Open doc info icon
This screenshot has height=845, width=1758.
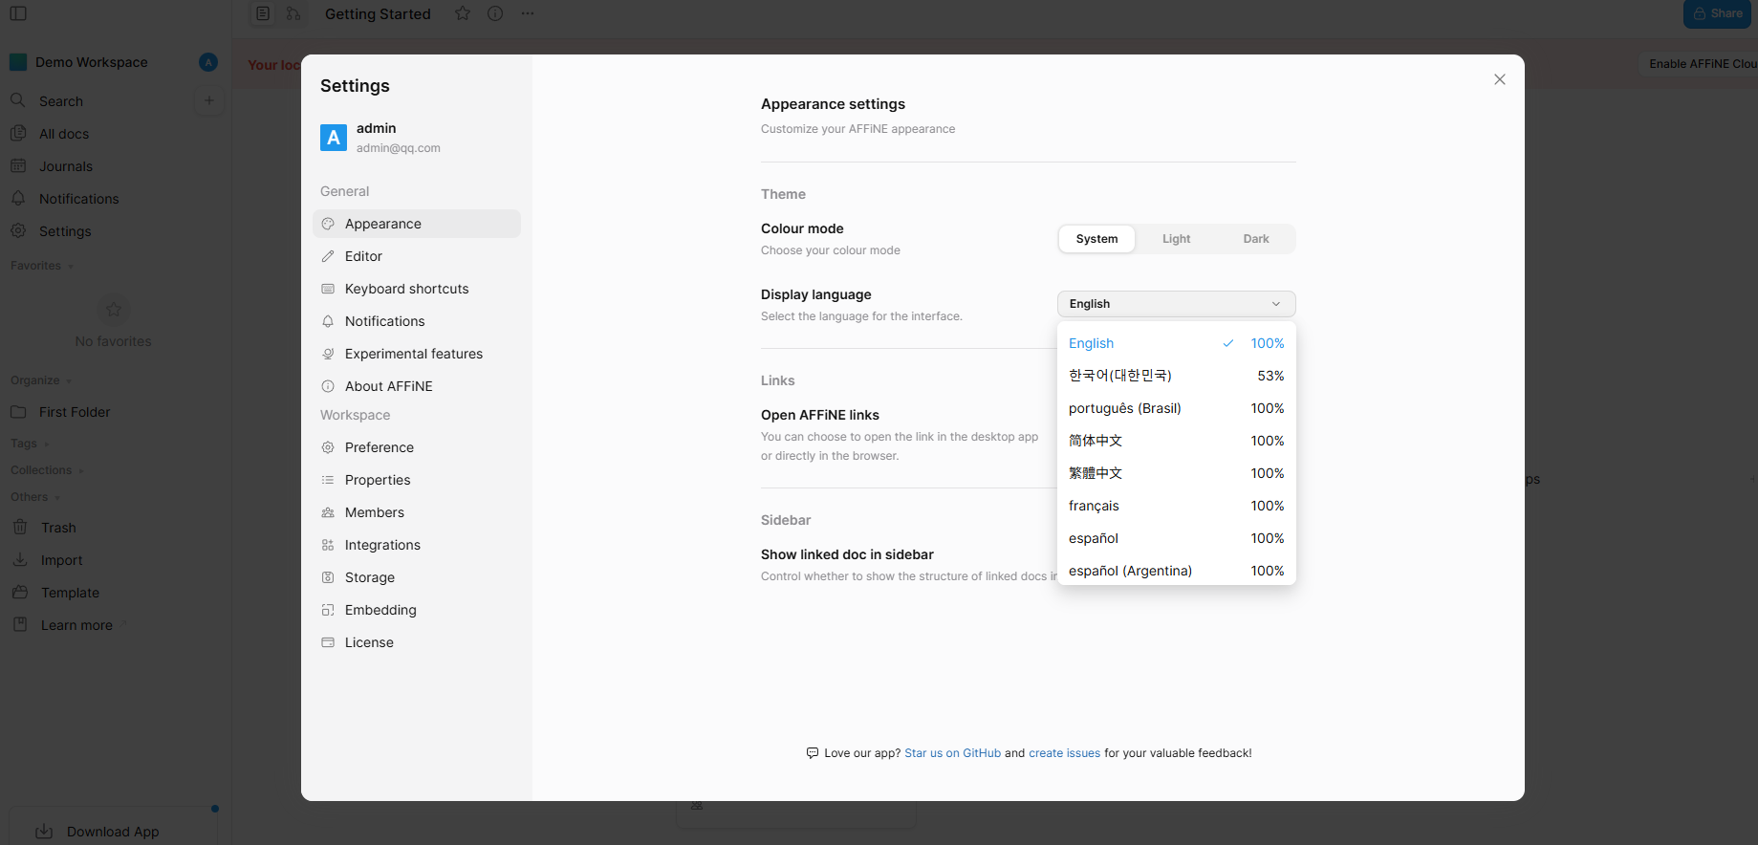[x=495, y=13]
